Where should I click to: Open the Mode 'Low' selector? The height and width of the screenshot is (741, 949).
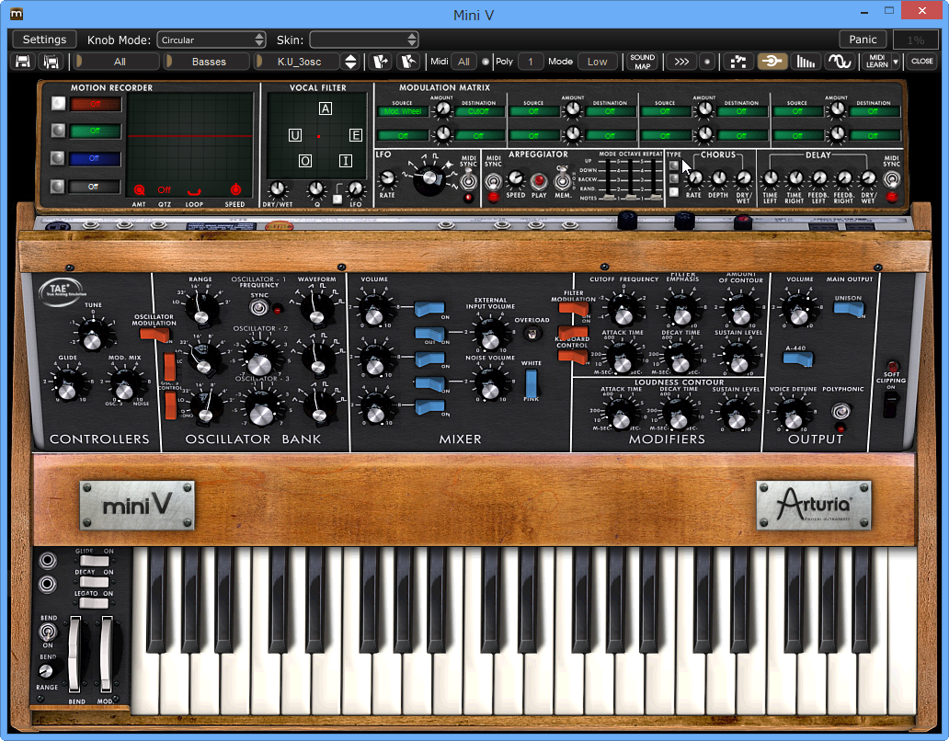(598, 61)
